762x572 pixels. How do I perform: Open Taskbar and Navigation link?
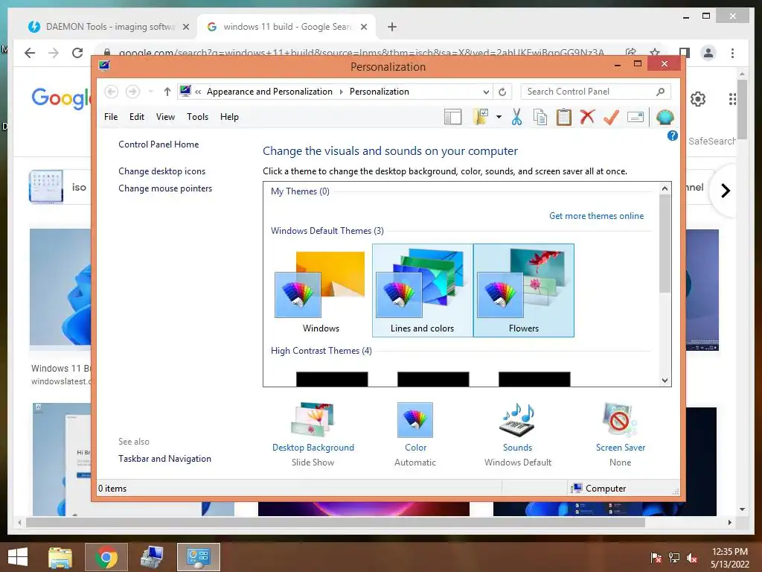point(164,459)
